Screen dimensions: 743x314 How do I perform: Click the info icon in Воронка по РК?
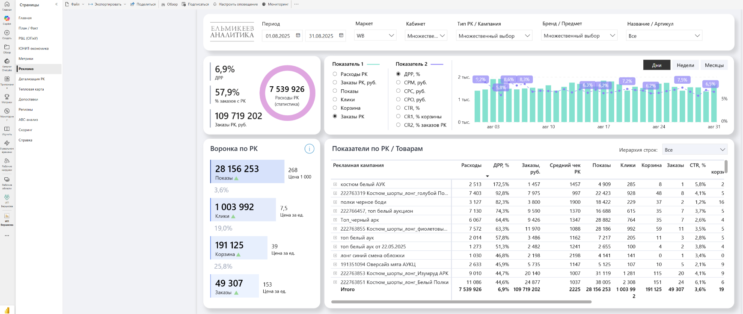pyautogui.click(x=309, y=149)
